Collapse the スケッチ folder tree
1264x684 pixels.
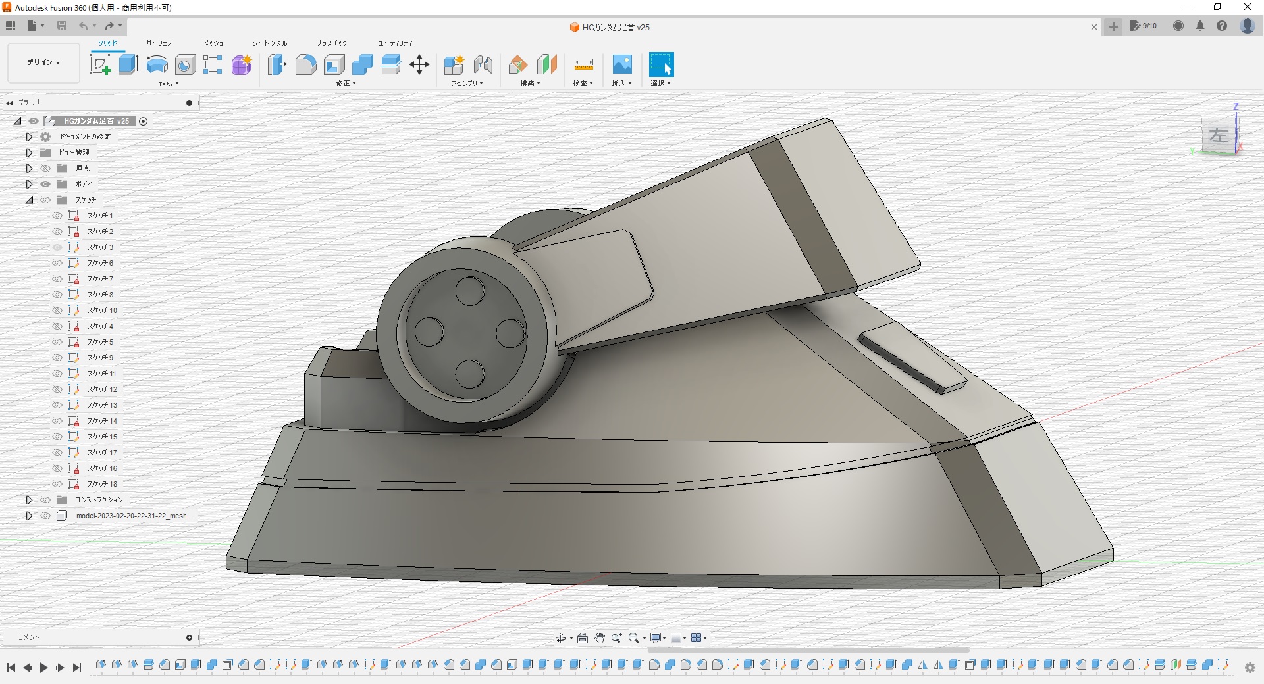tap(29, 200)
